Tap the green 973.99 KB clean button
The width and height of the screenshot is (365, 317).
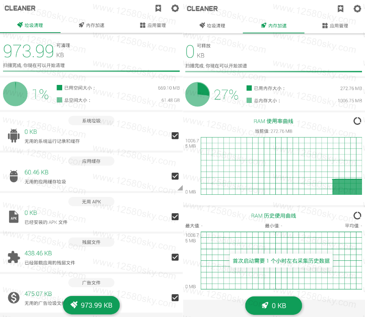click(91, 305)
